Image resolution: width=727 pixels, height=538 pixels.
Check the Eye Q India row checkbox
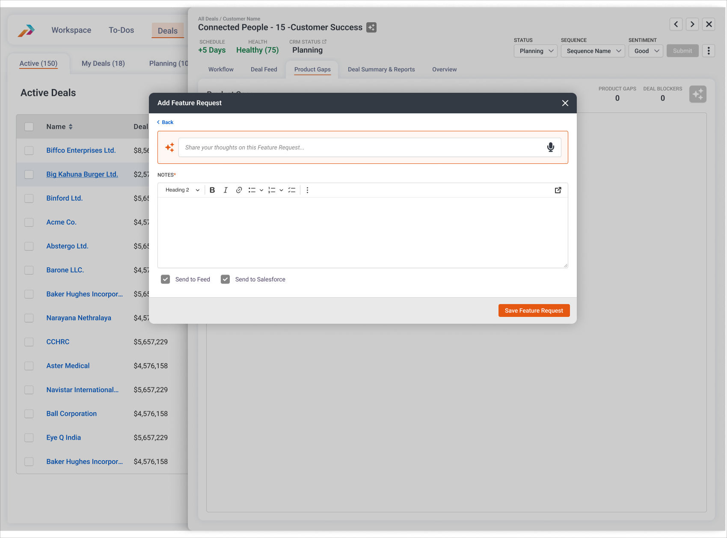click(x=29, y=438)
